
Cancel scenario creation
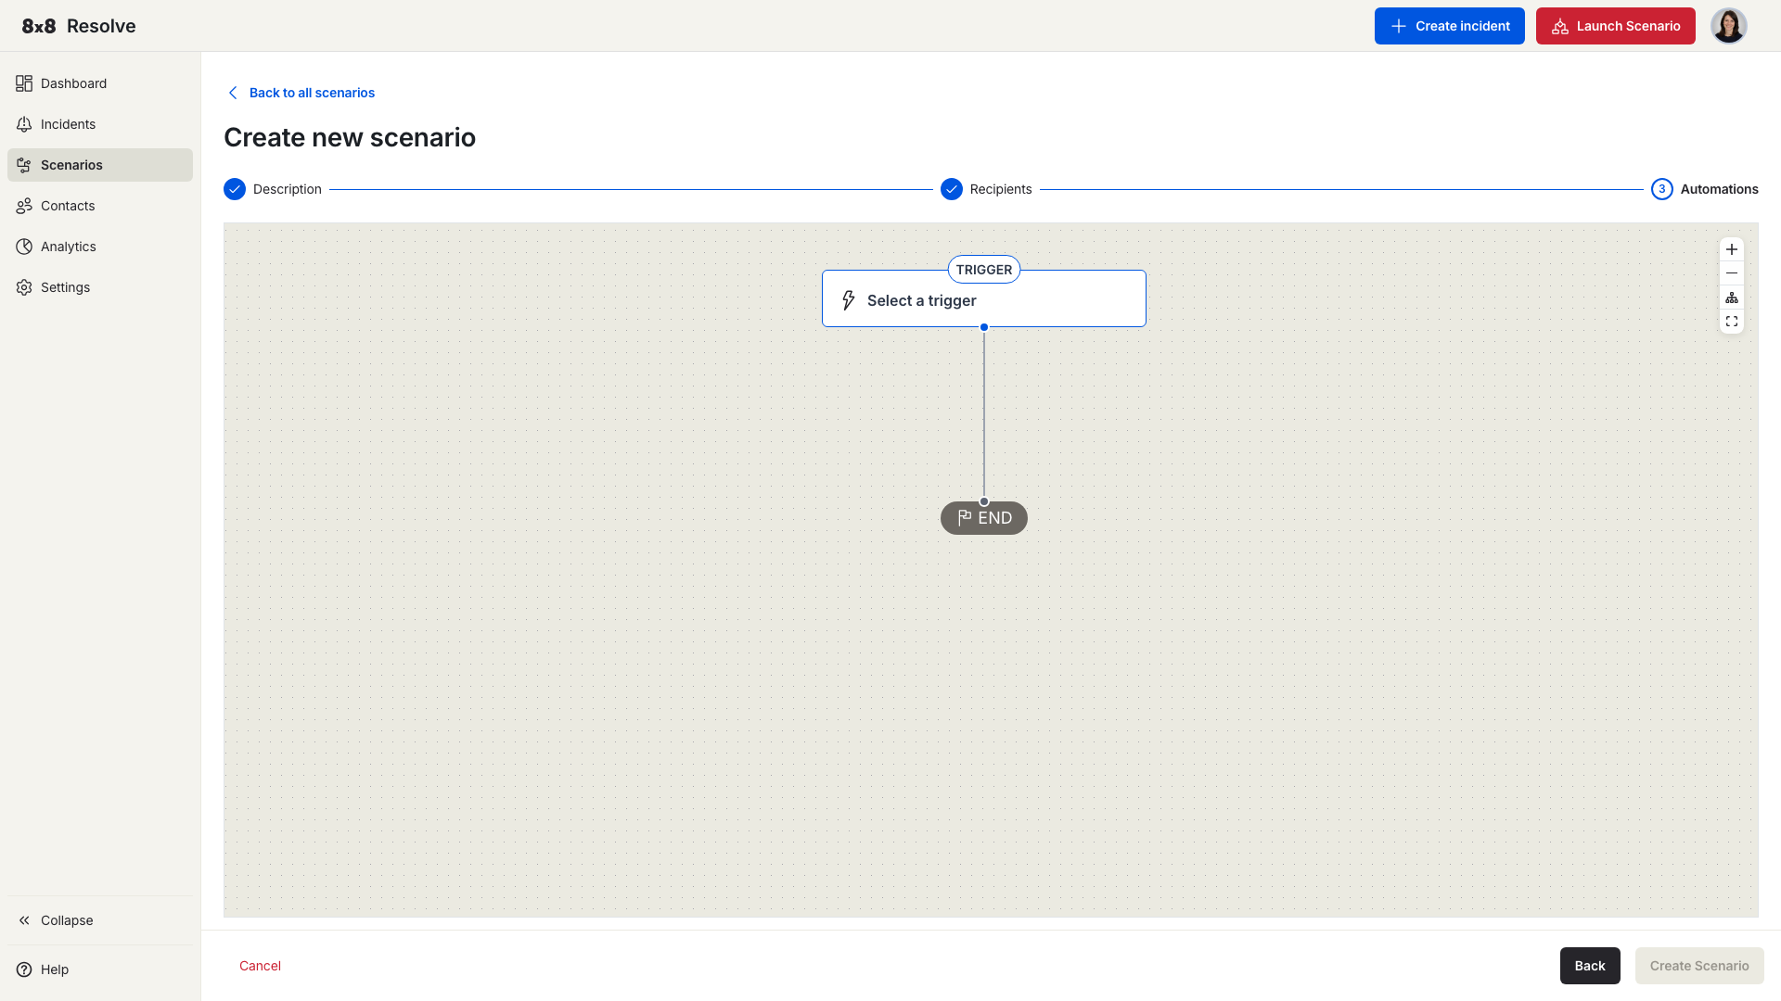[260, 966]
